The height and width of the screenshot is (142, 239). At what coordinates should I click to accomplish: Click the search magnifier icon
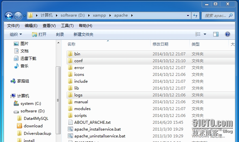click(231, 15)
